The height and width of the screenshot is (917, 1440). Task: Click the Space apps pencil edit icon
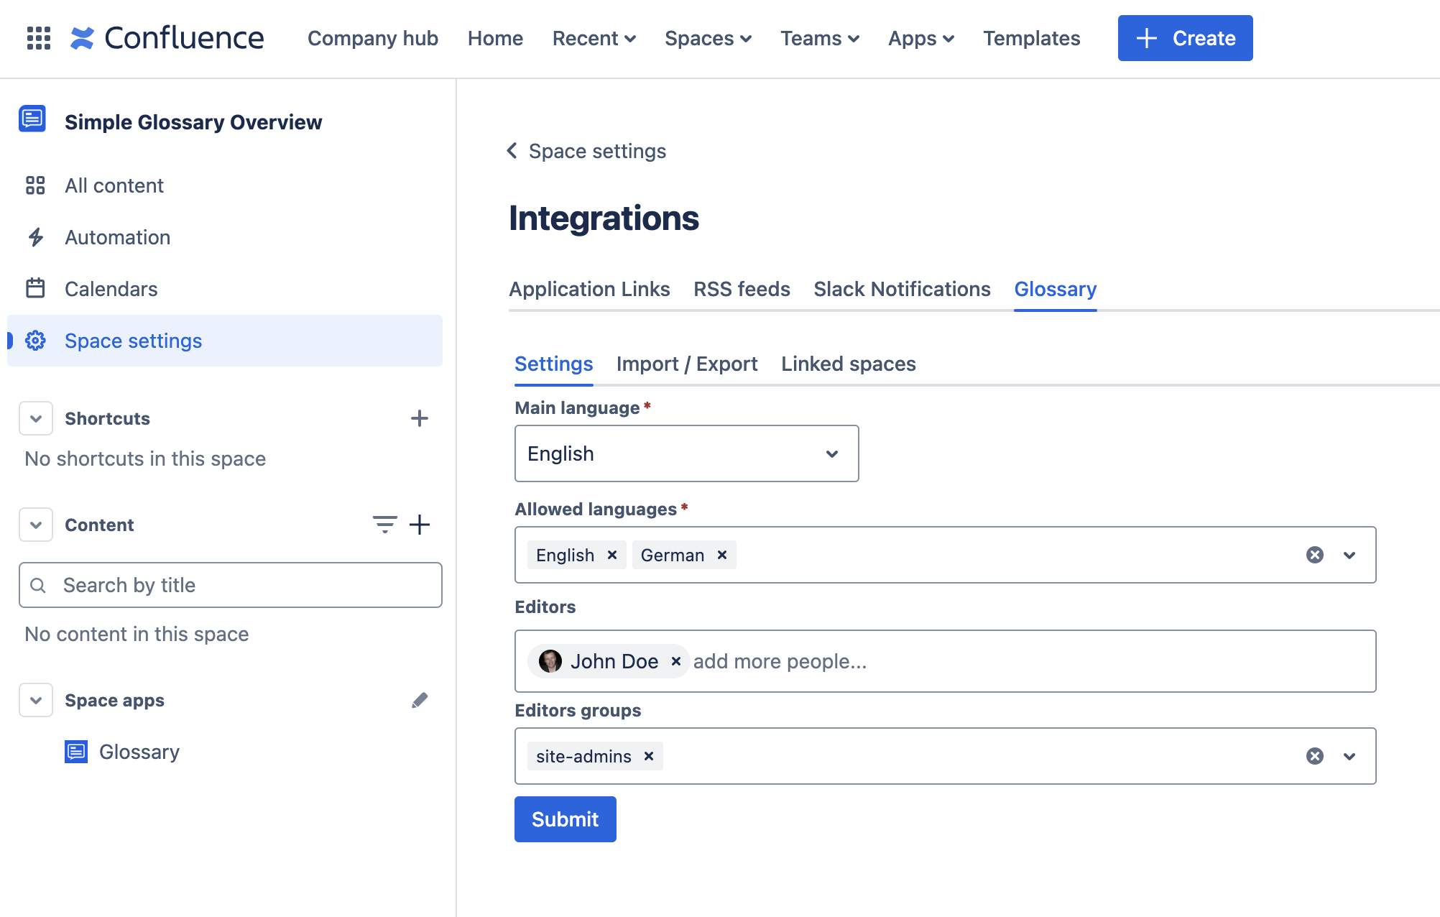point(420,701)
